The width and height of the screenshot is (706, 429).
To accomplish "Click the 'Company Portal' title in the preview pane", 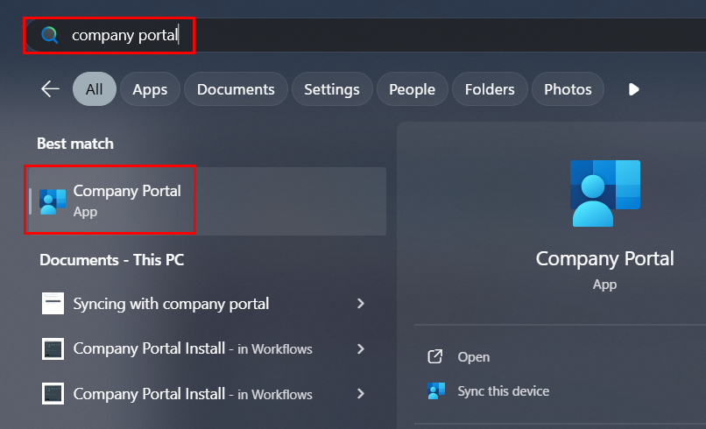I will [x=604, y=259].
